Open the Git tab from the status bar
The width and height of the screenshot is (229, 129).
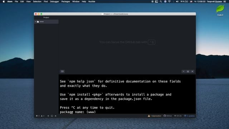pyautogui.click(x=178, y=116)
